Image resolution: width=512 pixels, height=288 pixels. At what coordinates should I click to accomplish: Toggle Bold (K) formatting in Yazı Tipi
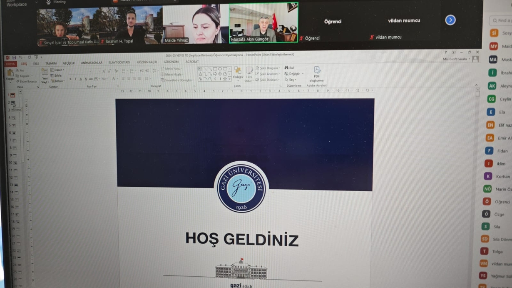70,79
